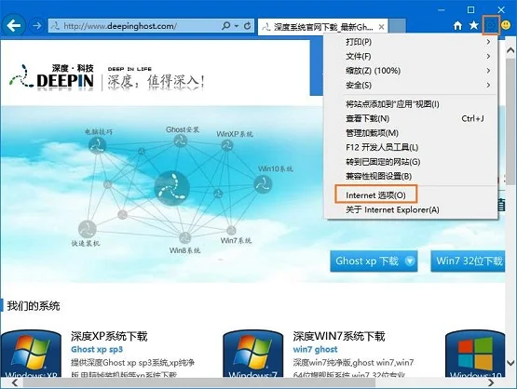Image resolution: width=517 pixels, height=389 pixels.
Task: Expand the 文件(F) submenu
Action: point(411,57)
